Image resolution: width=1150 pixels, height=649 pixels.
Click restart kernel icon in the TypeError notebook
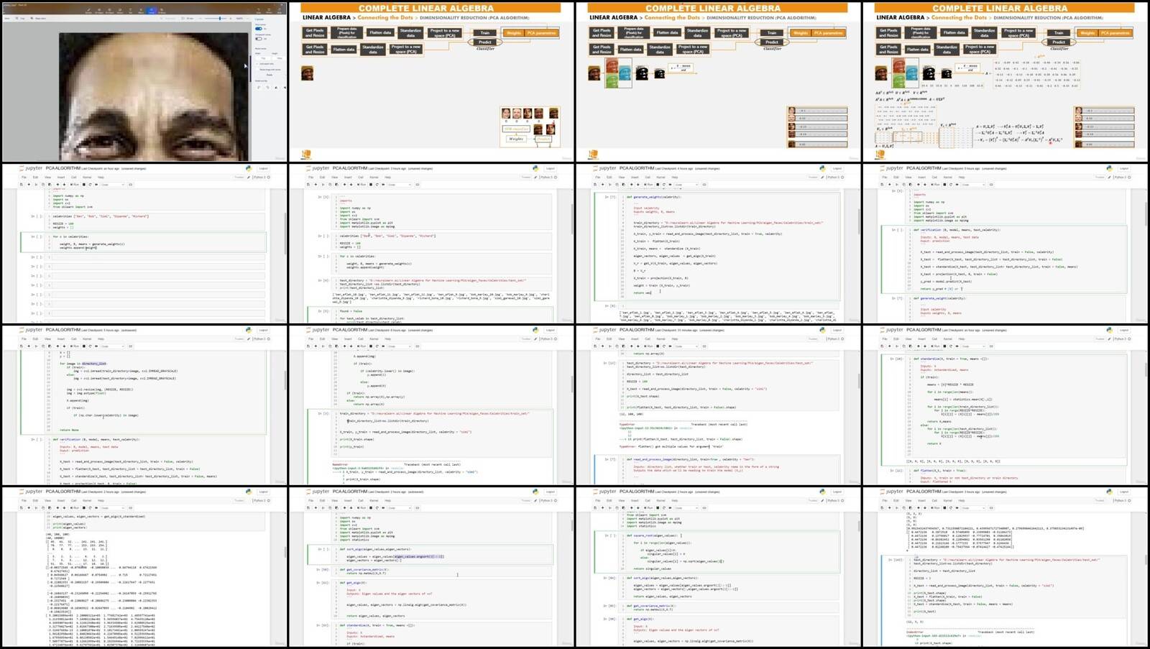coord(665,346)
